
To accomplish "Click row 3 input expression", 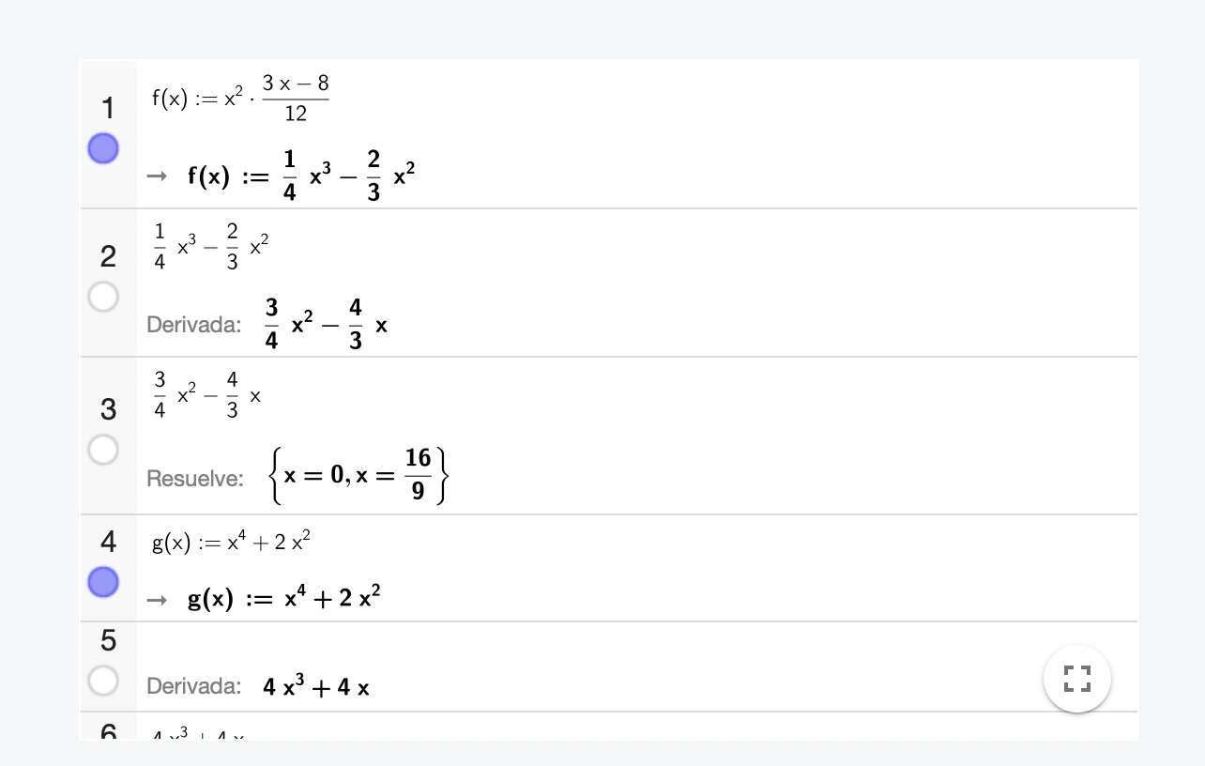I will 207,395.
